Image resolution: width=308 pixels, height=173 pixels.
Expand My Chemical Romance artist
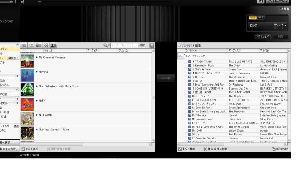click(x=37, y=57)
